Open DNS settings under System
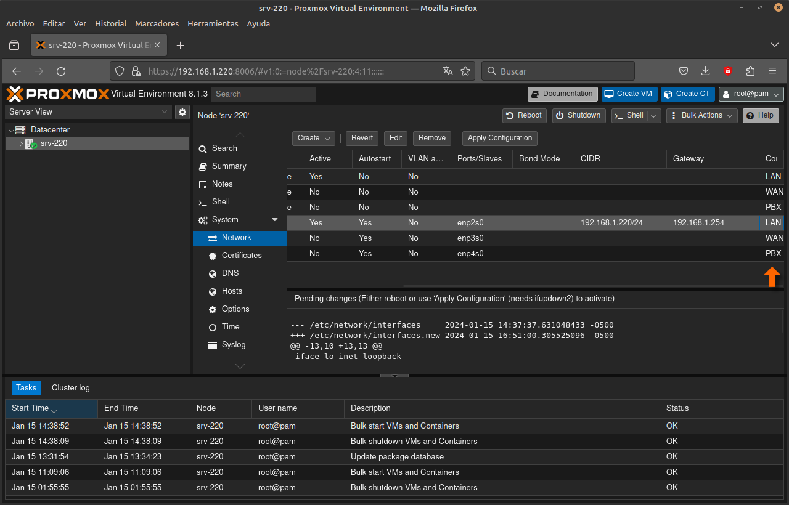Screen dimensions: 789x505 point(240,273)
